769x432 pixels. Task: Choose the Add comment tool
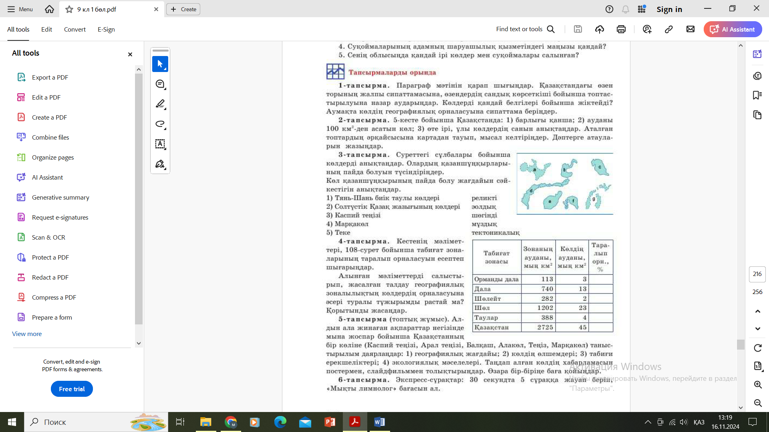click(x=160, y=84)
